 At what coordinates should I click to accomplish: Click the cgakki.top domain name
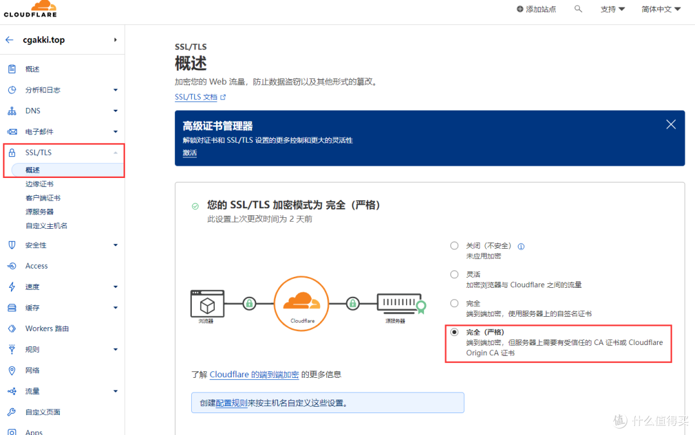pos(44,40)
